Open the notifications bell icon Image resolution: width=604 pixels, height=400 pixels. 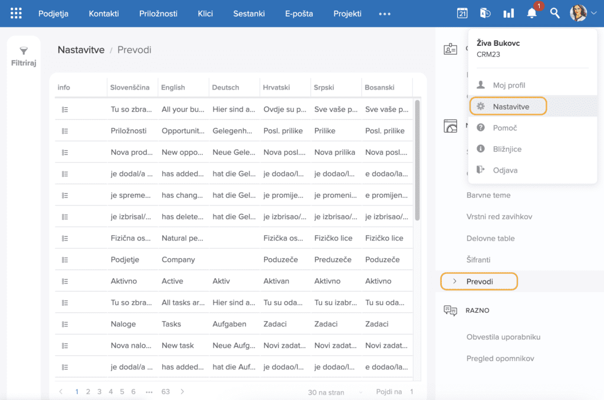tap(532, 13)
